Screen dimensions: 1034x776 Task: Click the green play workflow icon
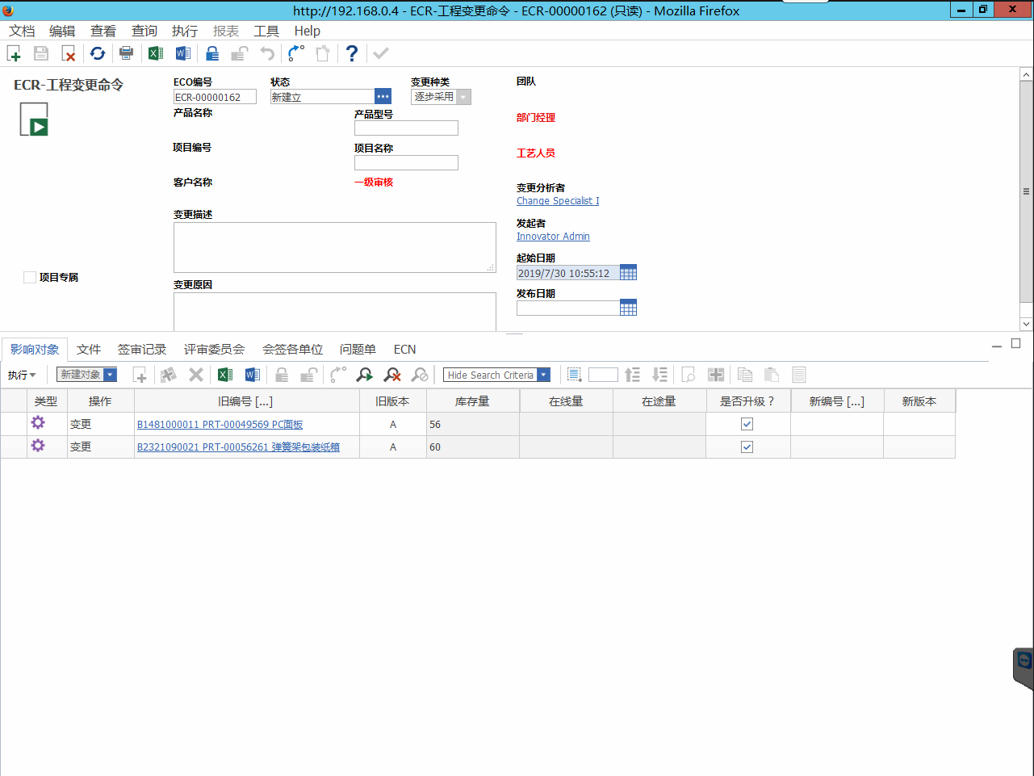click(x=34, y=120)
